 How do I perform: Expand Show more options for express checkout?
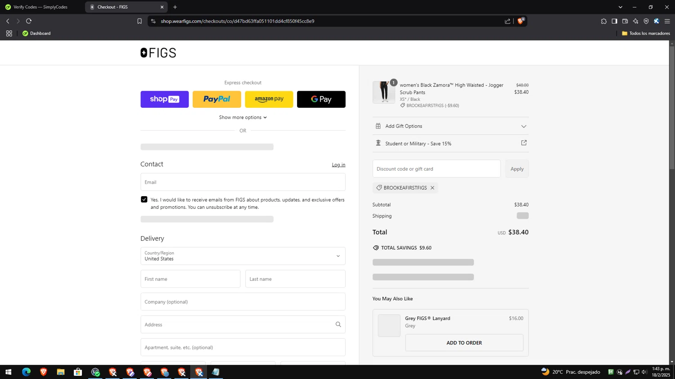(243, 117)
